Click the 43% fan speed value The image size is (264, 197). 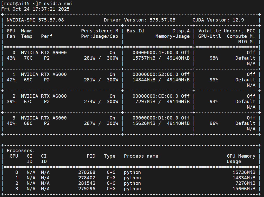click(11, 58)
